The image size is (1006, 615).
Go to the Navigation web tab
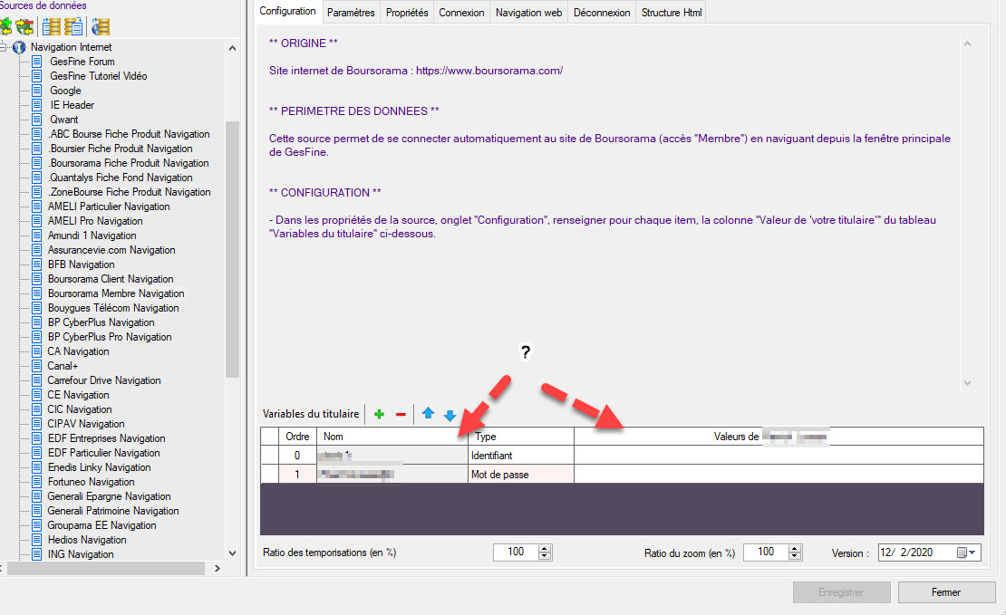tap(528, 13)
